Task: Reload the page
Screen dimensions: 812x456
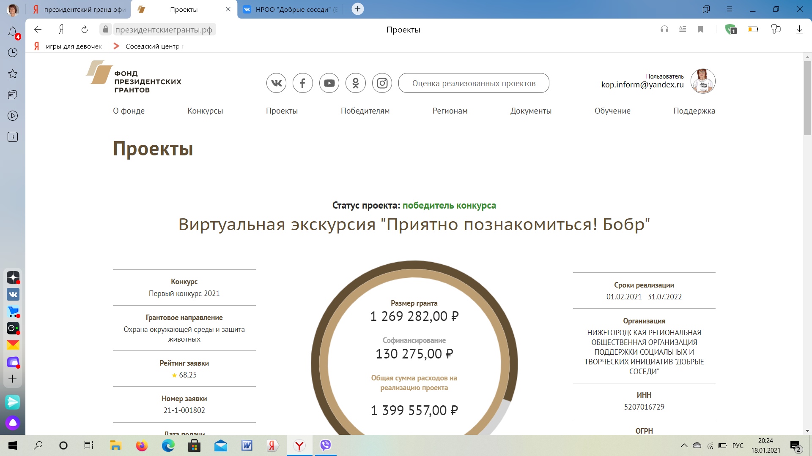Action: coord(85,29)
